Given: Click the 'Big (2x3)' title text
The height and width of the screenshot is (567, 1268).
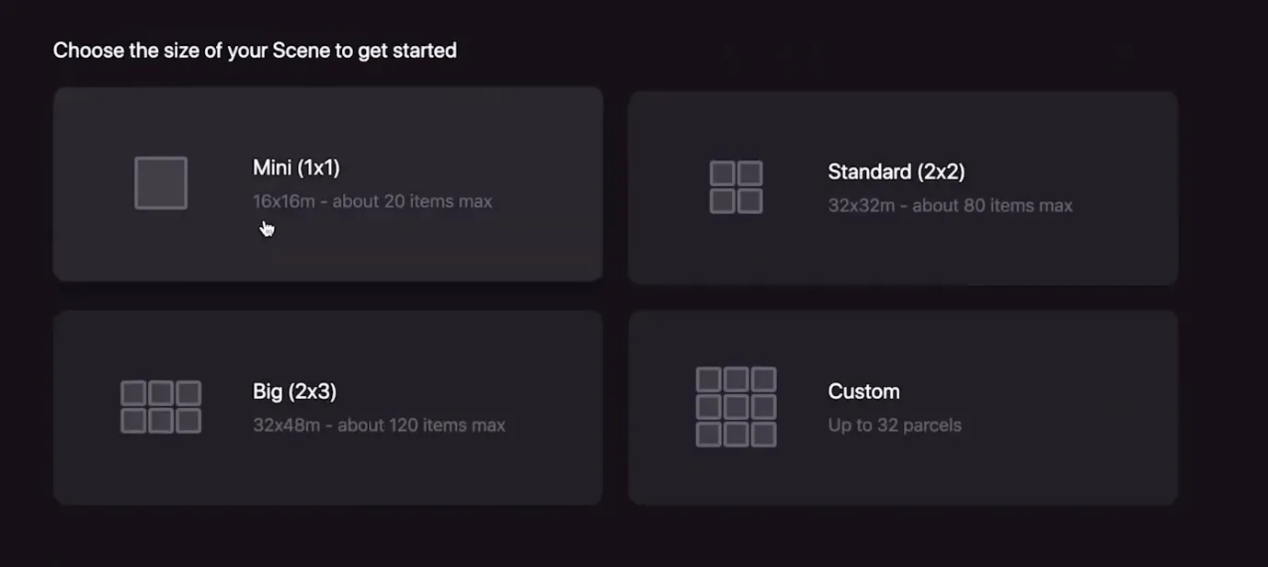Looking at the screenshot, I should (295, 391).
